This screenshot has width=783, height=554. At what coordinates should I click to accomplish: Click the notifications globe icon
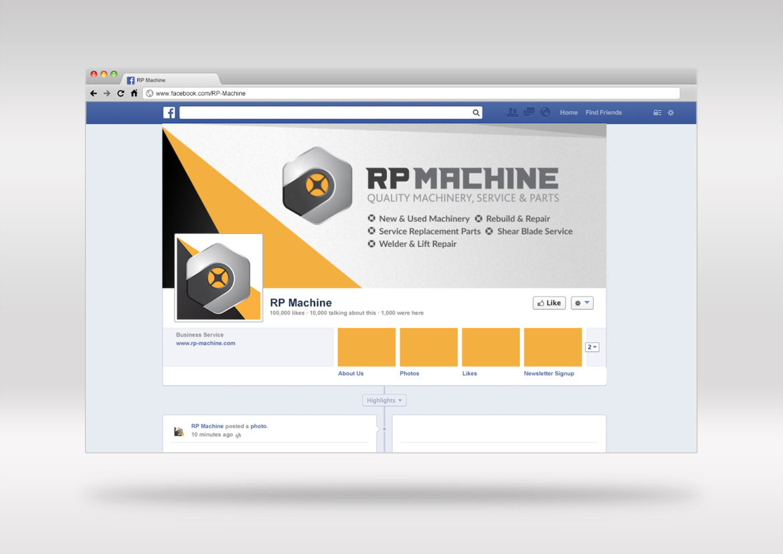pos(545,112)
